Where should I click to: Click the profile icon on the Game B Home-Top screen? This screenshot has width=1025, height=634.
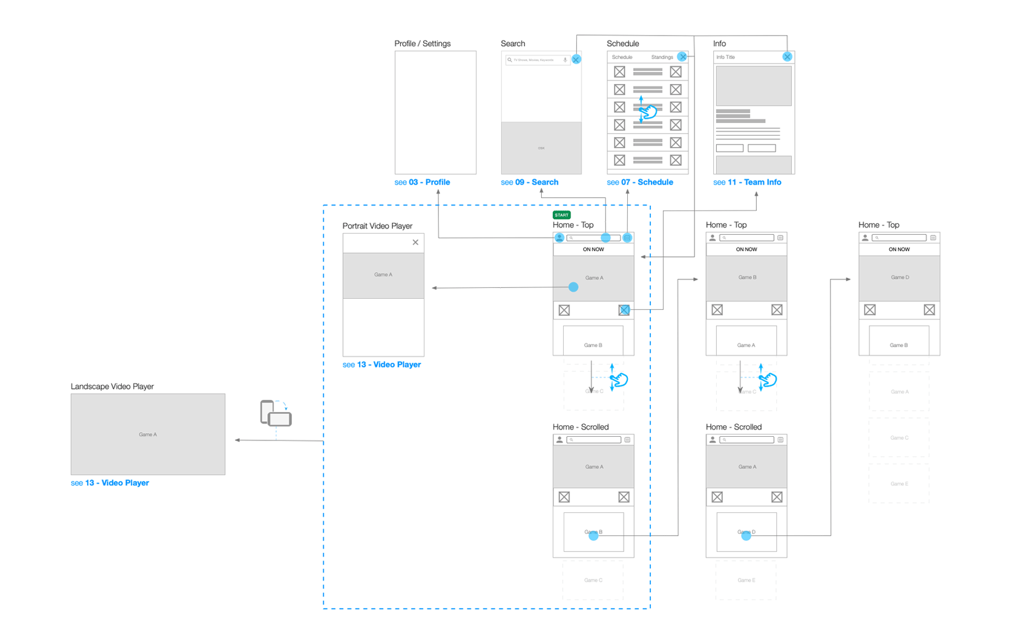coord(713,238)
